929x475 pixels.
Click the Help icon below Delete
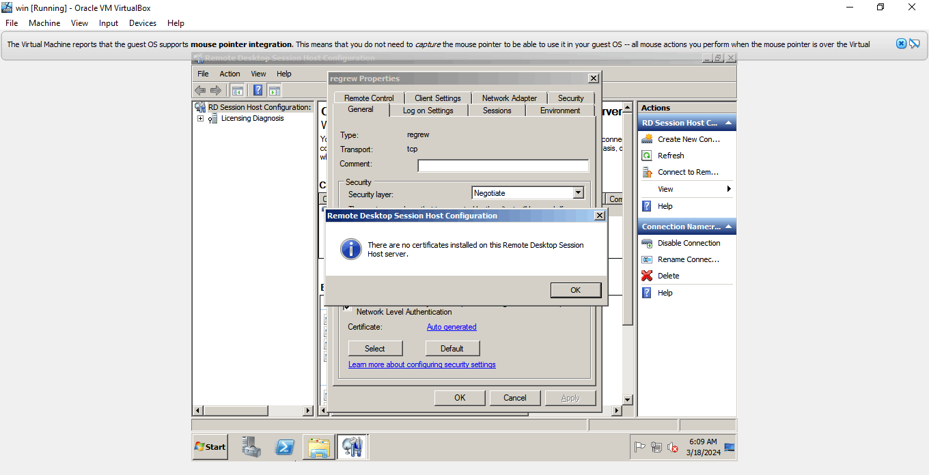(647, 293)
